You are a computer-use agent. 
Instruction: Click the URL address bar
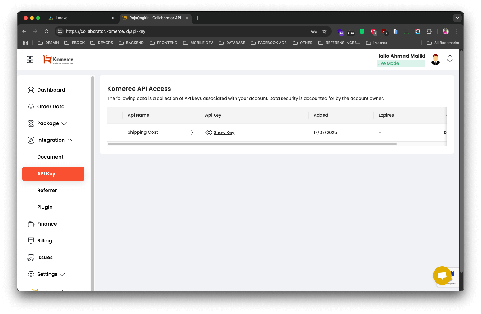tap(186, 31)
